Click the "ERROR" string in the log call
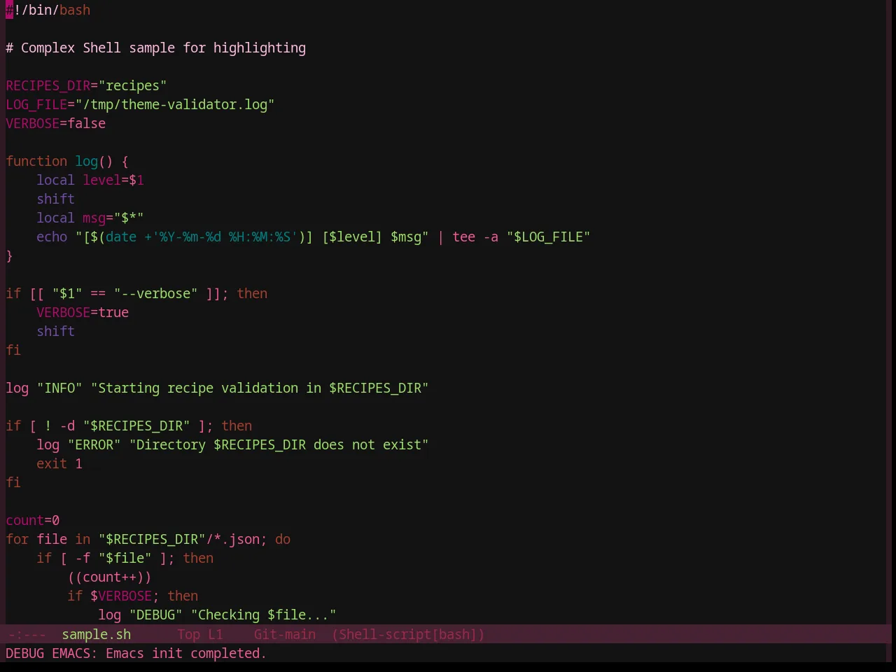 pyautogui.click(x=94, y=444)
